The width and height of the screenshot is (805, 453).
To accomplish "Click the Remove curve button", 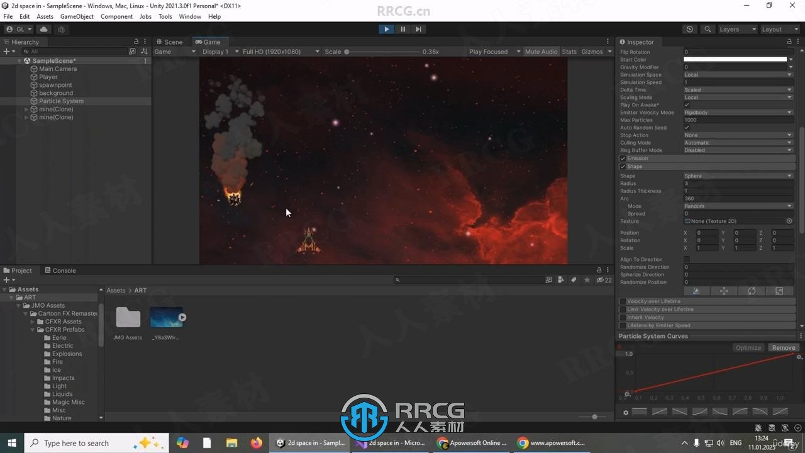I will point(784,348).
